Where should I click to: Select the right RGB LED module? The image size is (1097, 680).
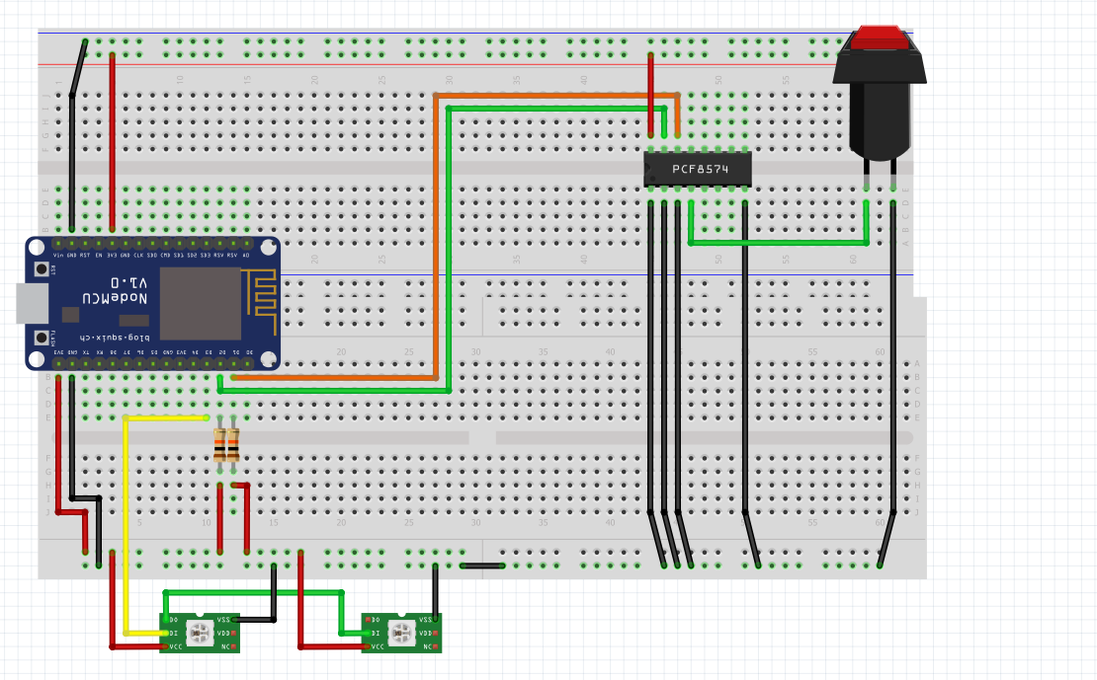401,634
